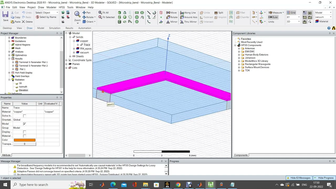Open the Attribute tab in Properties

tap(6, 155)
